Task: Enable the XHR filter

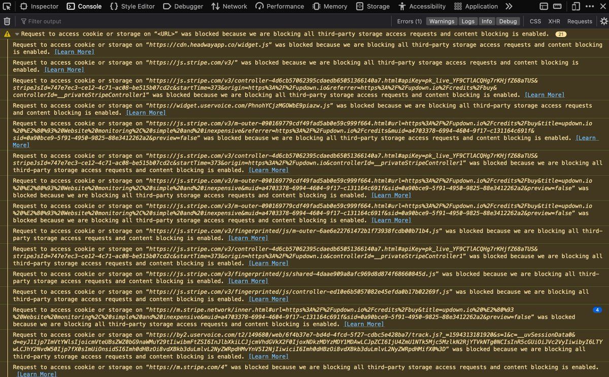Action: [x=554, y=21]
